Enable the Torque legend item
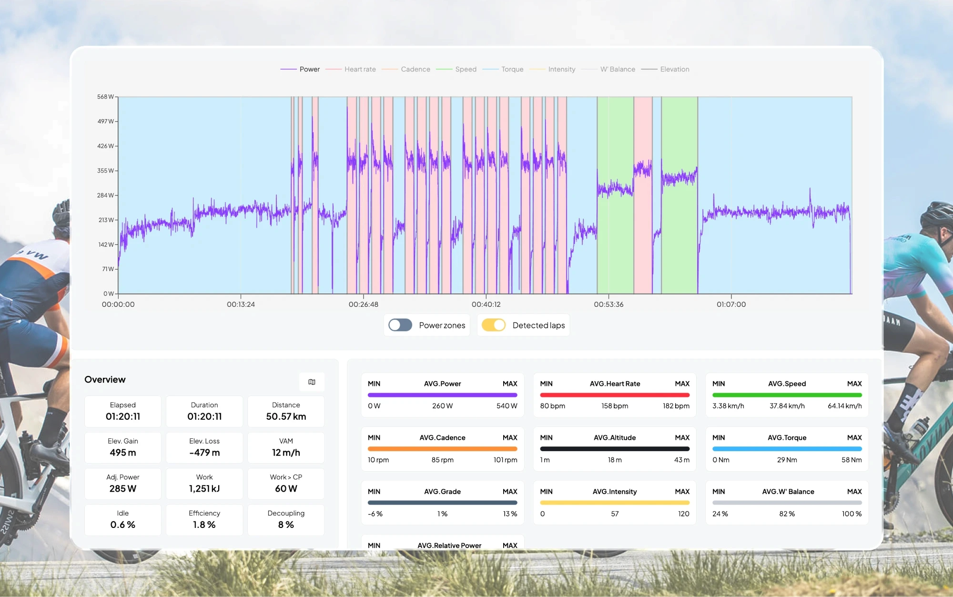The image size is (953, 597). tap(512, 69)
